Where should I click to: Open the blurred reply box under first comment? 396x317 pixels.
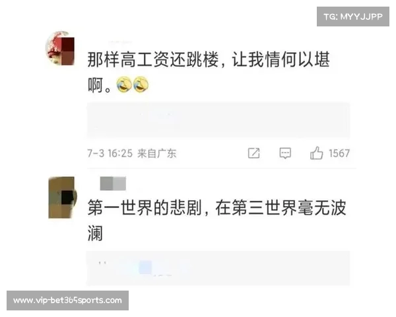click(218, 120)
